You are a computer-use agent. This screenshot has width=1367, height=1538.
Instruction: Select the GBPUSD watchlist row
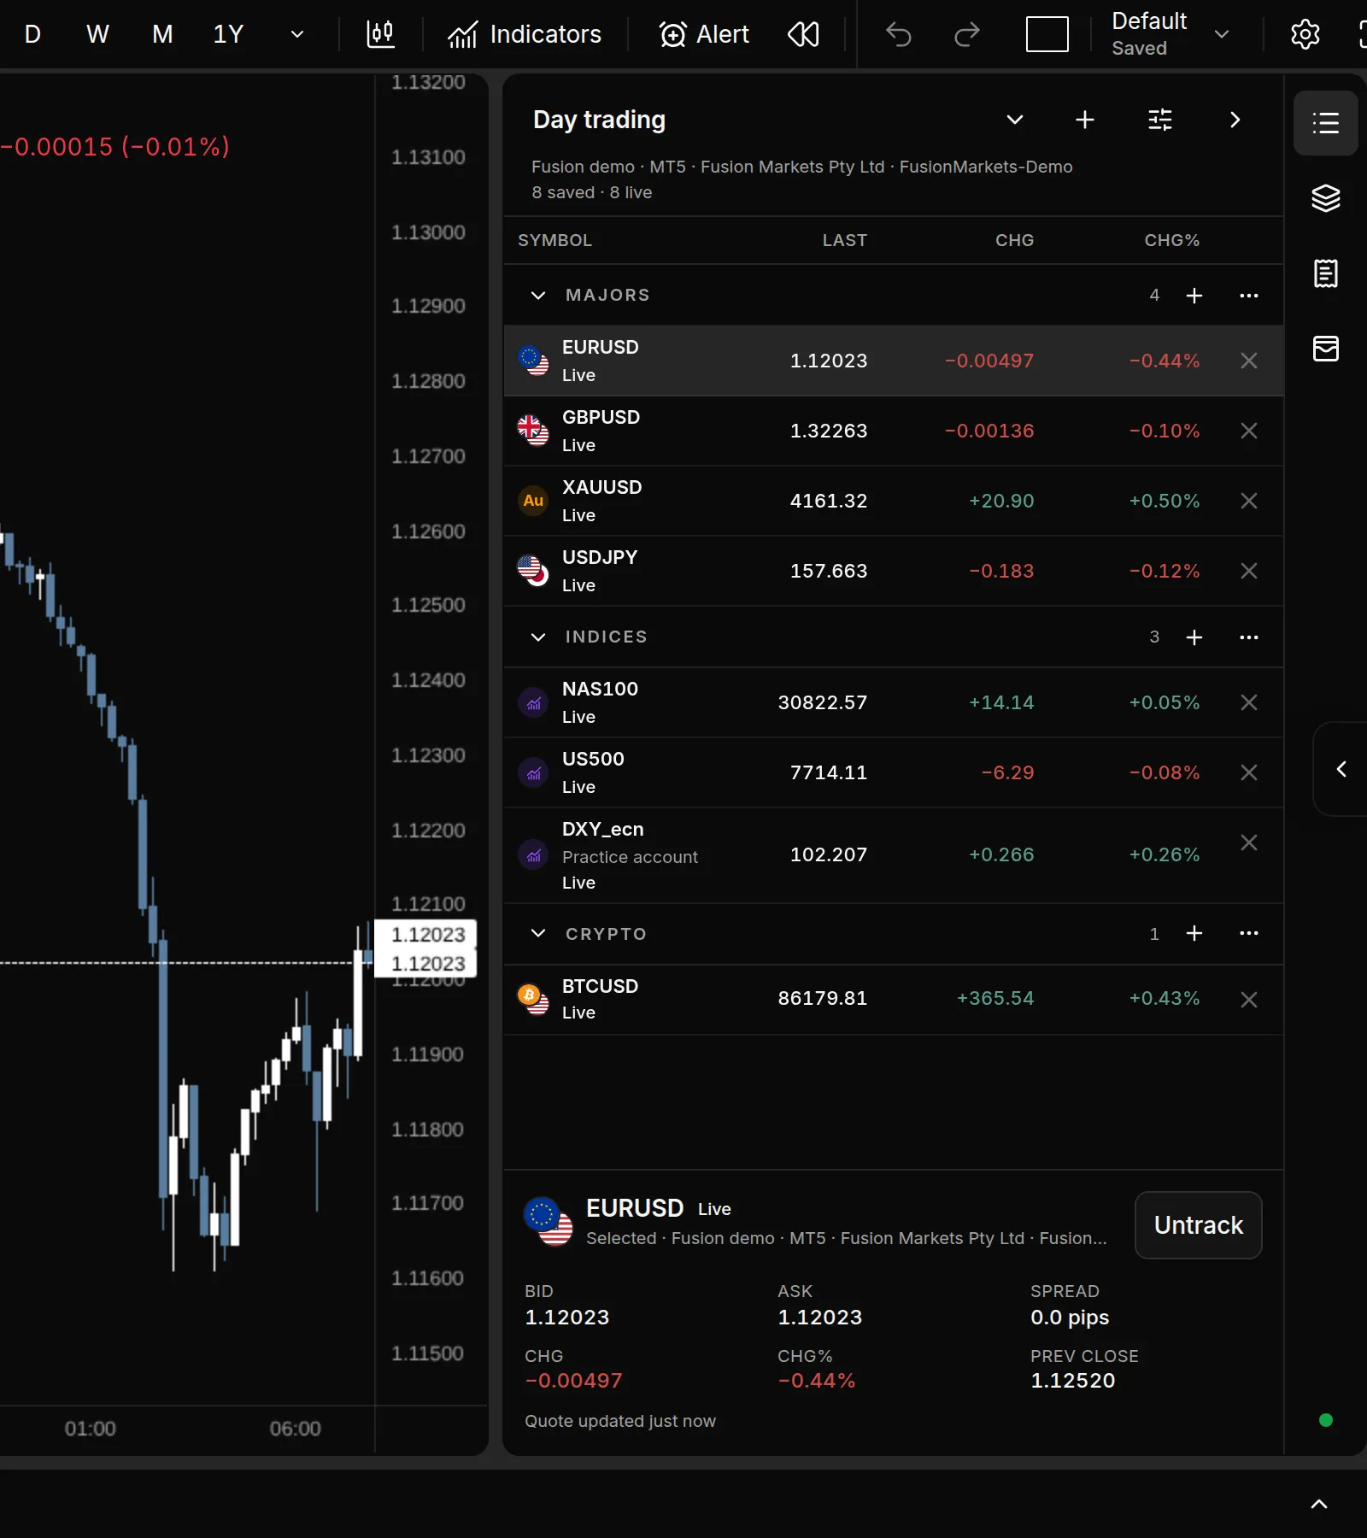(x=894, y=431)
